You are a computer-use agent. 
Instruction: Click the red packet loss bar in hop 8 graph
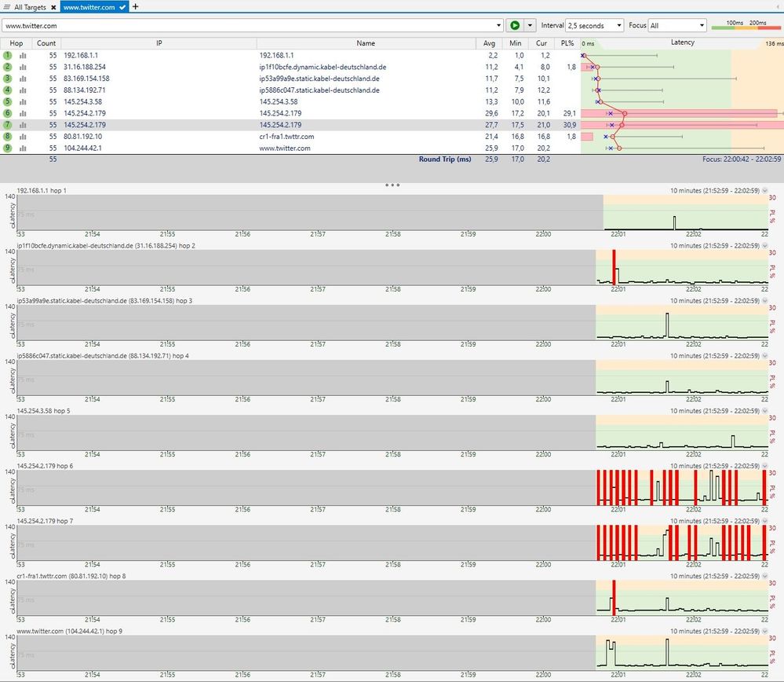614,598
